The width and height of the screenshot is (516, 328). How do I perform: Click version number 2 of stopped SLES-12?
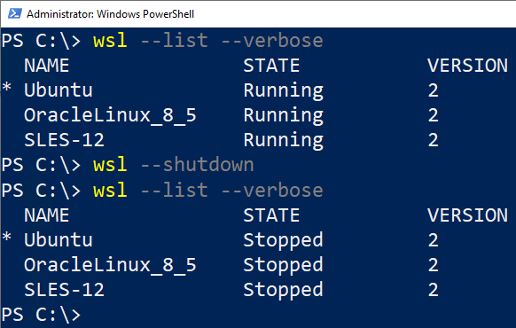pyautogui.click(x=433, y=290)
